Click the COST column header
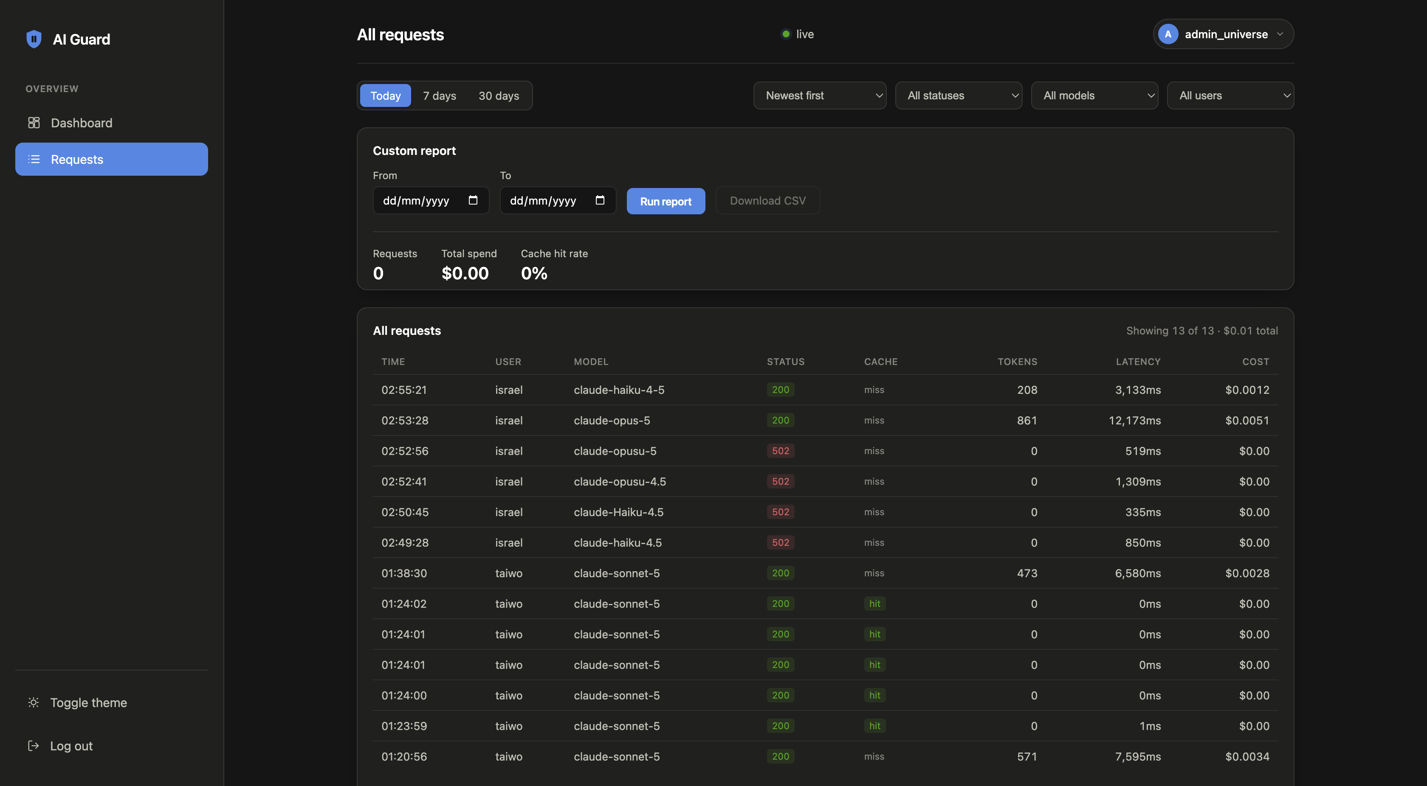The width and height of the screenshot is (1427, 786). pyautogui.click(x=1256, y=362)
